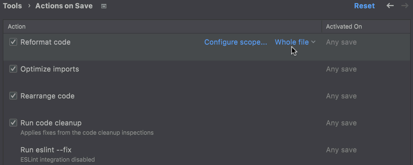Open the Whole file dropdown
The height and width of the screenshot is (165, 413).
[295, 42]
